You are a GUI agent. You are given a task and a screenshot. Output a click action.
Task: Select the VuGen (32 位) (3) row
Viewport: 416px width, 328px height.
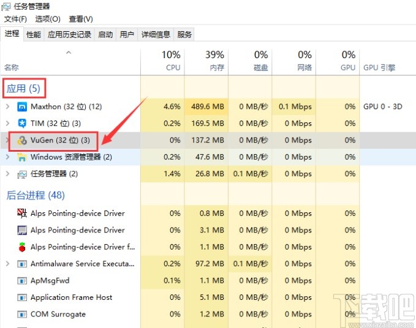tap(208, 140)
